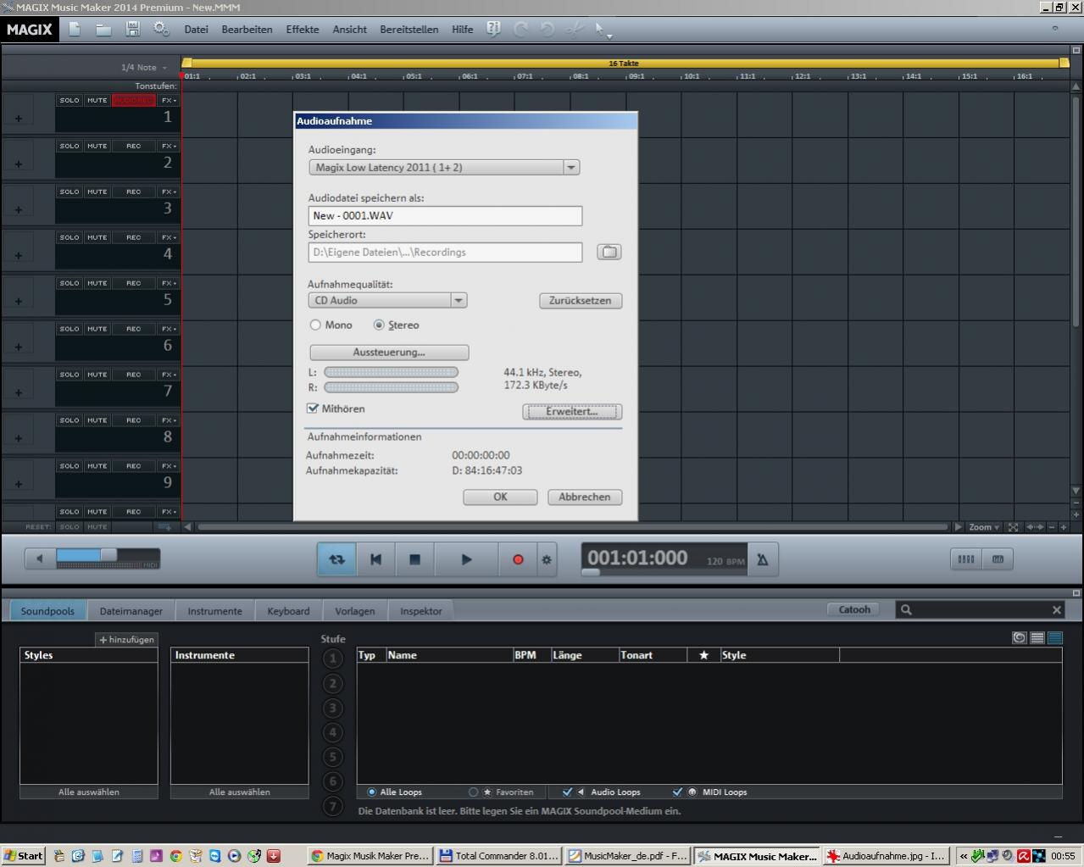The height and width of the screenshot is (867, 1084).
Task: Open the Bereitstellen menu
Action: click(x=409, y=29)
